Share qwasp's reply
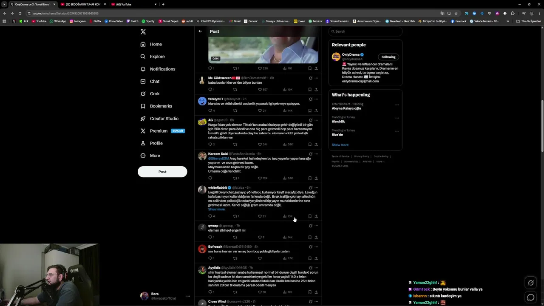 pos(316,237)
